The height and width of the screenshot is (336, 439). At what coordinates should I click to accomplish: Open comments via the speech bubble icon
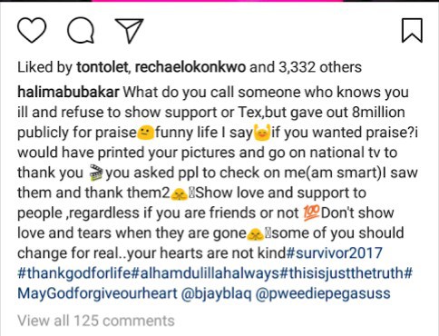click(81, 30)
